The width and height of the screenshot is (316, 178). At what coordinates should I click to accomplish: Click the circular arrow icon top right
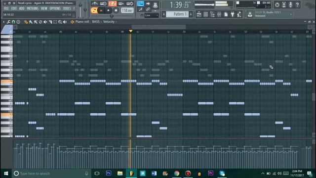click(277, 4)
